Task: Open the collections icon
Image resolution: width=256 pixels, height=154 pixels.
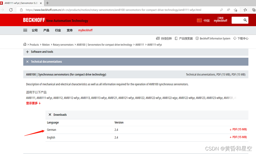Action: pos(254,10)
